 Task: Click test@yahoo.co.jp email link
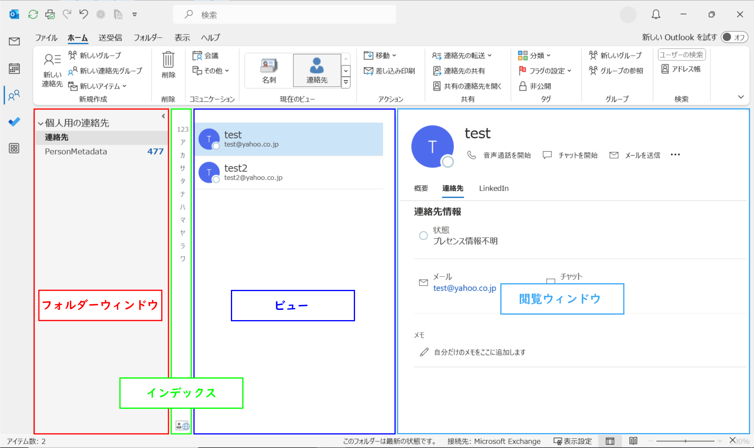[465, 288]
